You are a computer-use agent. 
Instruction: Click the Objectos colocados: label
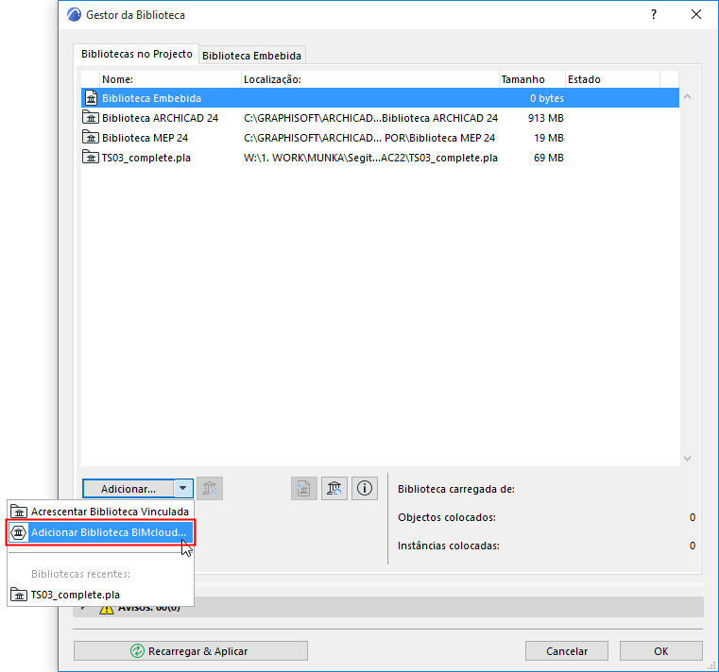[x=447, y=517]
